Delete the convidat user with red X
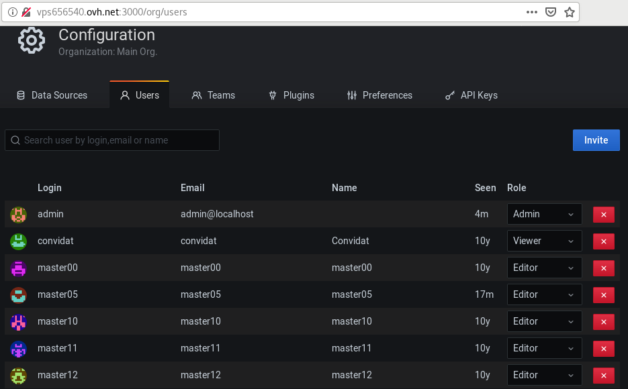The image size is (628, 389). (604, 241)
